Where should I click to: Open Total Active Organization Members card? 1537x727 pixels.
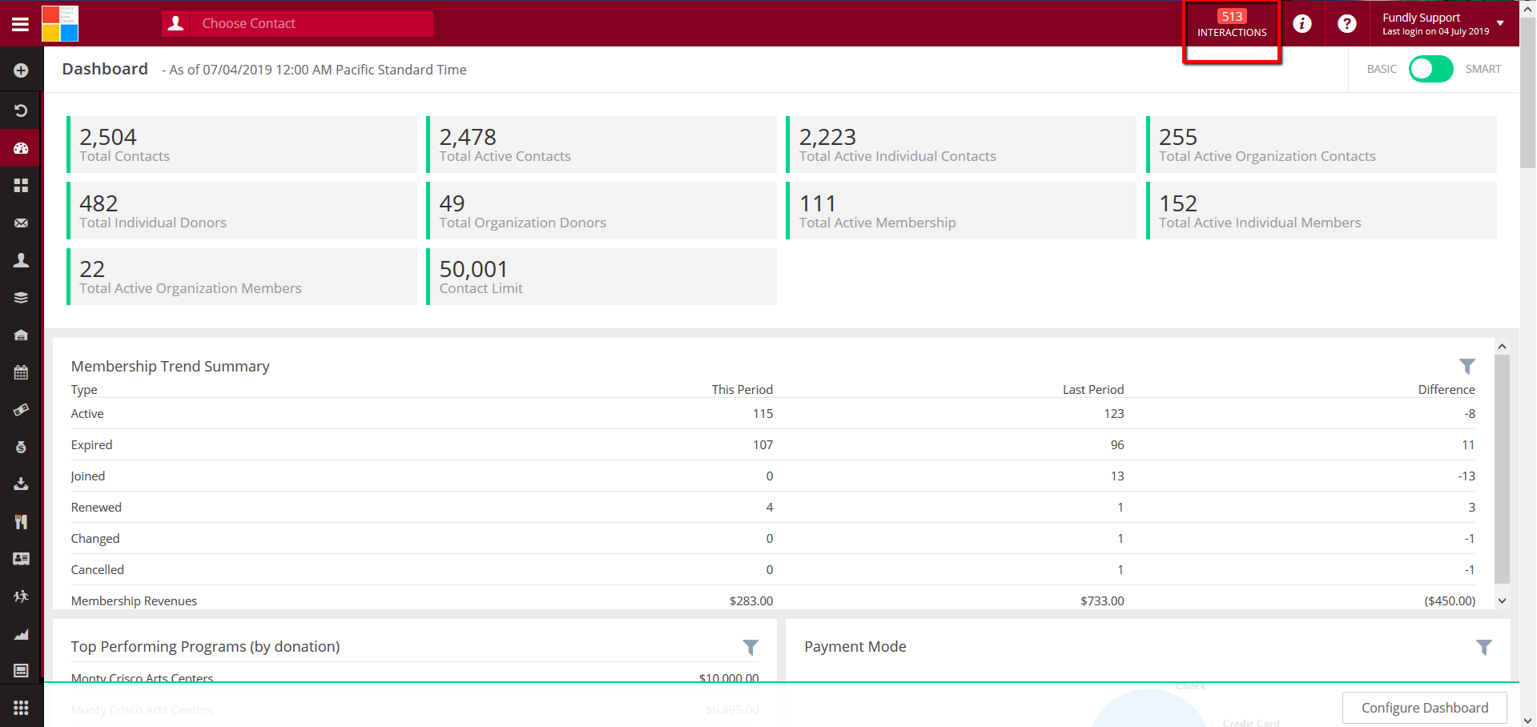(x=242, y=277)
